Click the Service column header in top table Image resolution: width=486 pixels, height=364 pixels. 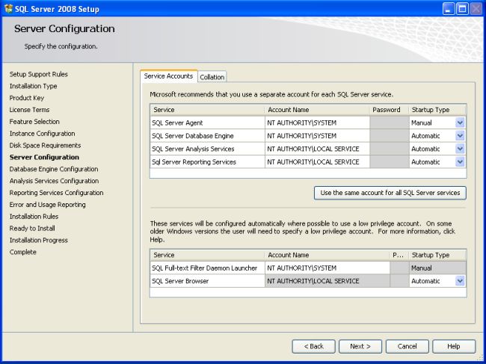click(207, 110)
